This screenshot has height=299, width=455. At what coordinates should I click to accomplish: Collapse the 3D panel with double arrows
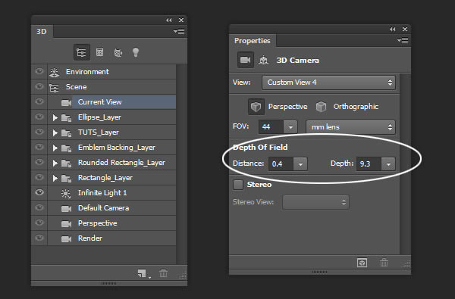[169, 20]
